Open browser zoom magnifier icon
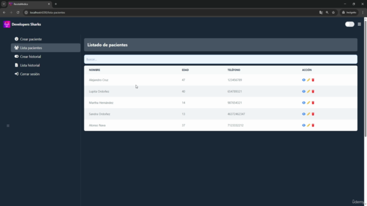The width and height of the screenshot is (367, 206). coord(327,13)
